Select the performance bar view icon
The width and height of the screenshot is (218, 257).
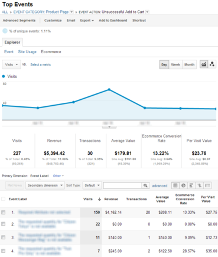[x=191, y=186]
